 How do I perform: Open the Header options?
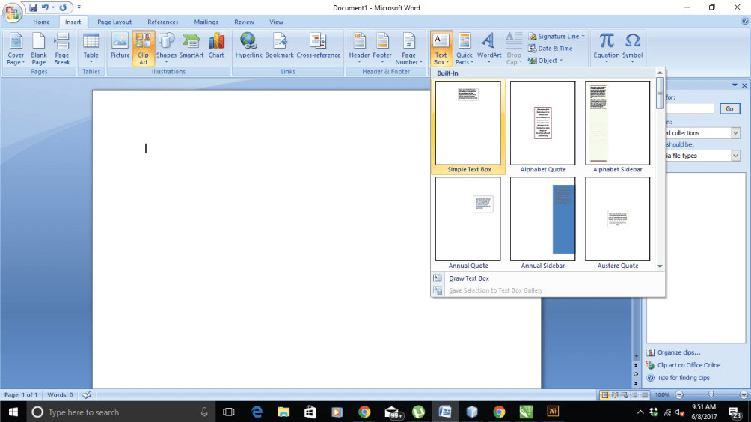tap(359, 49)
